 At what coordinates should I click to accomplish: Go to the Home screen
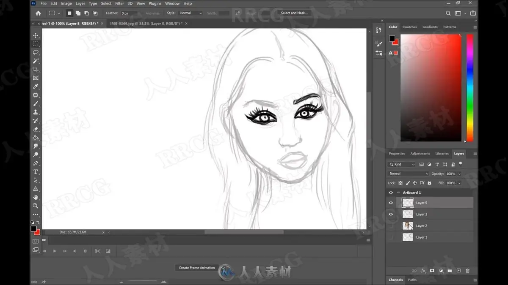(38, 13)
